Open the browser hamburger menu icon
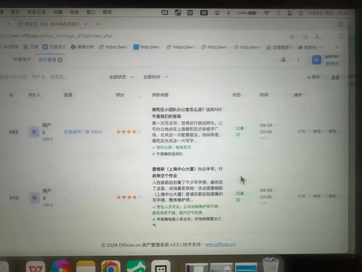Screen dimensions: 362x272 click(x=341, y=37)
